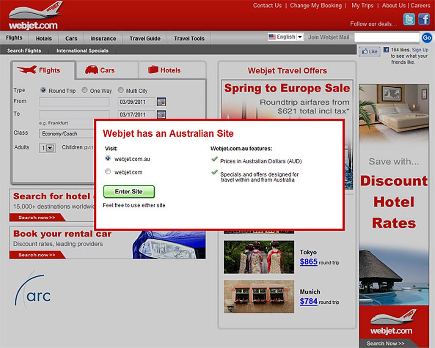Open the return date calendar icon

point(161,114)
